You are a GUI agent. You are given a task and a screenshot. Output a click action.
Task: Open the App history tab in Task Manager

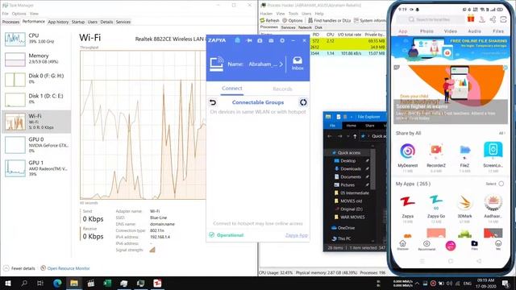point(58,22)
